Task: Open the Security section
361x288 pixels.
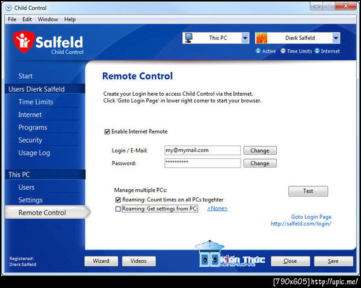Action: click(x=30, y=140)
